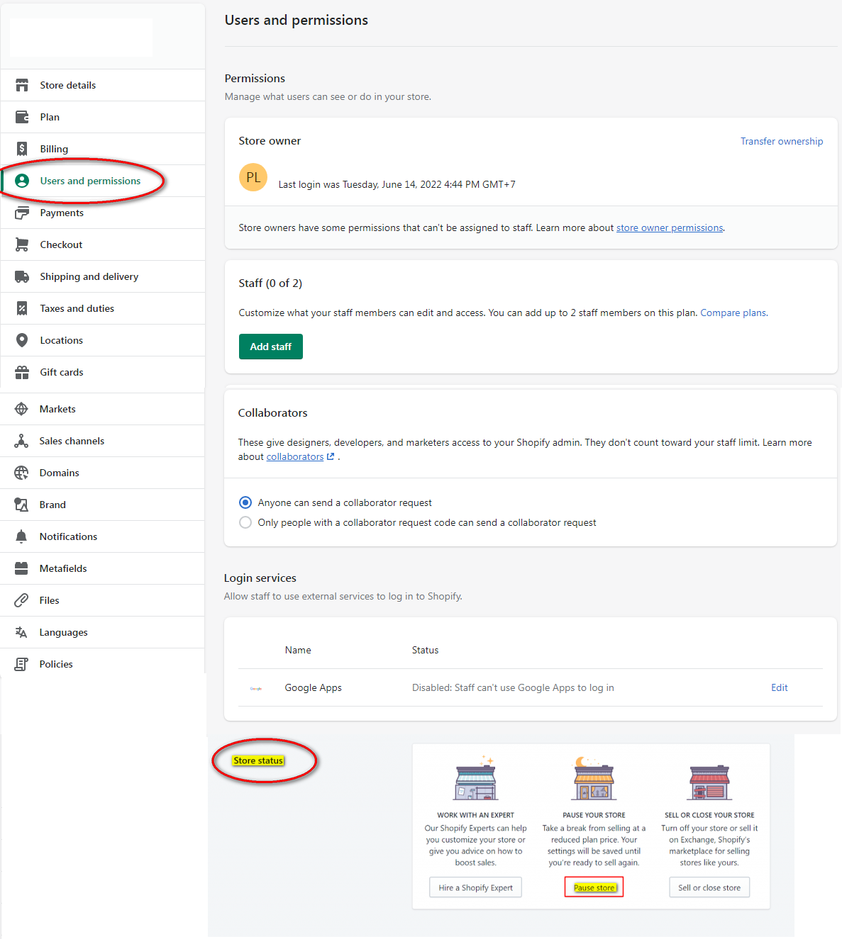Click the Plan wallet icon
The image size is (842, 939).
pos(22,117)
